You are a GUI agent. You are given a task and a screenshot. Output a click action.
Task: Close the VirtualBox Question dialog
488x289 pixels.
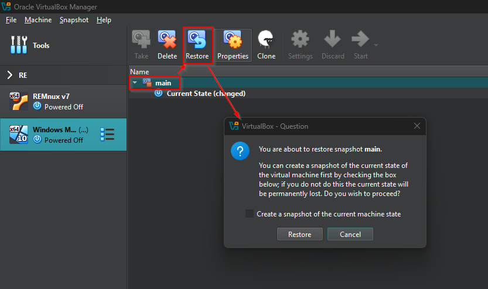tap(417, 126)
